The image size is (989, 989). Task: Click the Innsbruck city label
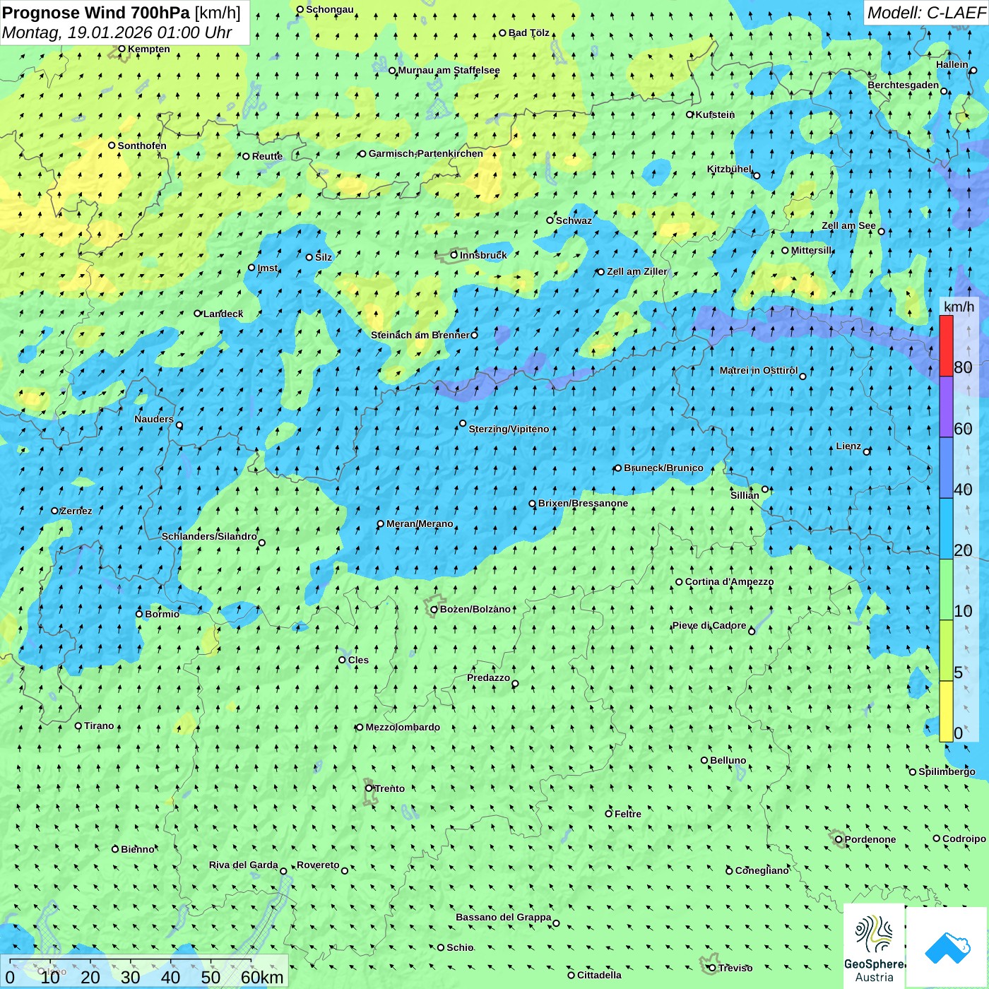(x=483, y=255)
